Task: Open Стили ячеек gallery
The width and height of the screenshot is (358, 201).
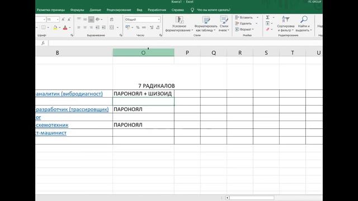Action: (224, 24)
